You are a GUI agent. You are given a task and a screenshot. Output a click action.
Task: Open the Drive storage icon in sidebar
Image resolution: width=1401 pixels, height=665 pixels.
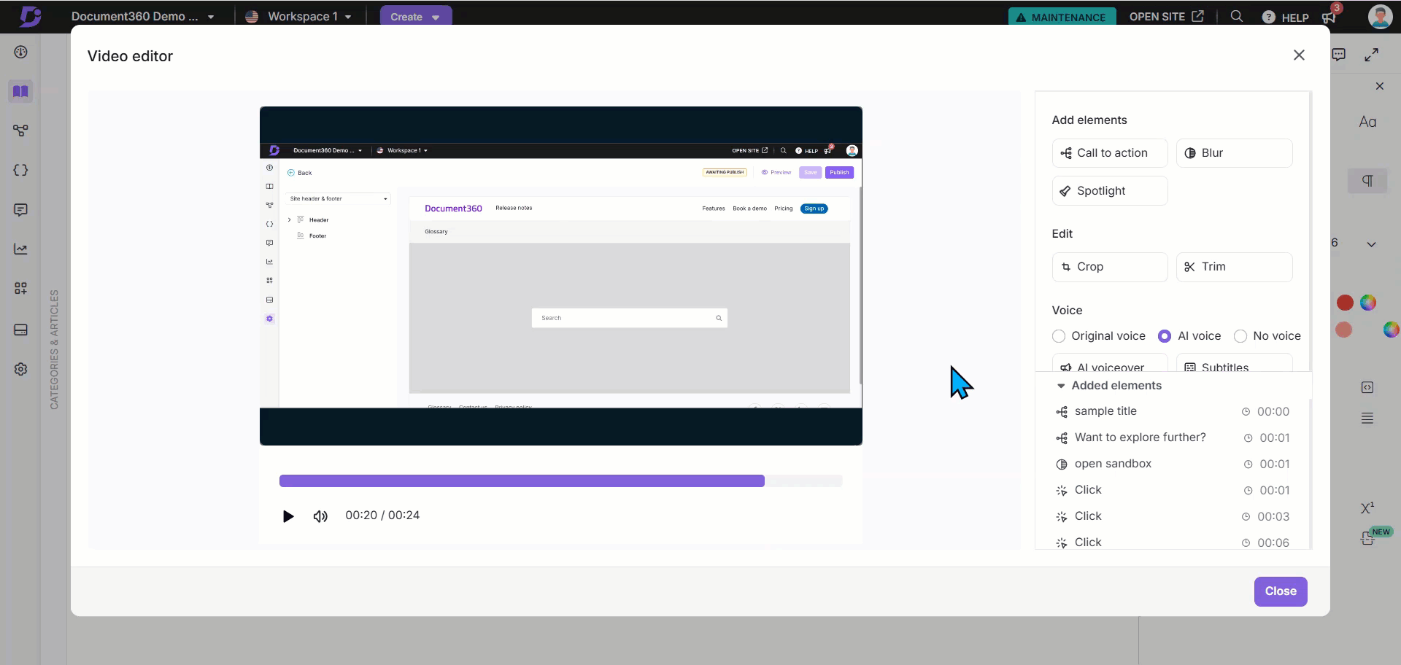[x=20, y=330]
